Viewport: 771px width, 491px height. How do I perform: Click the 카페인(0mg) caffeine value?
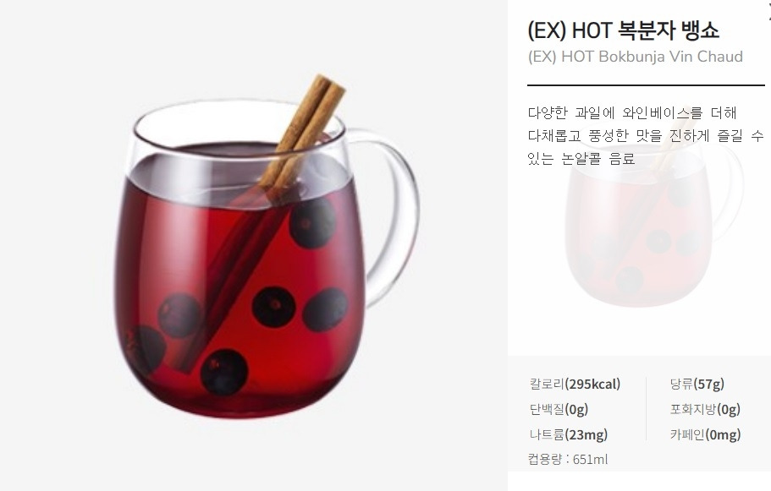click(x=705, y=434)
